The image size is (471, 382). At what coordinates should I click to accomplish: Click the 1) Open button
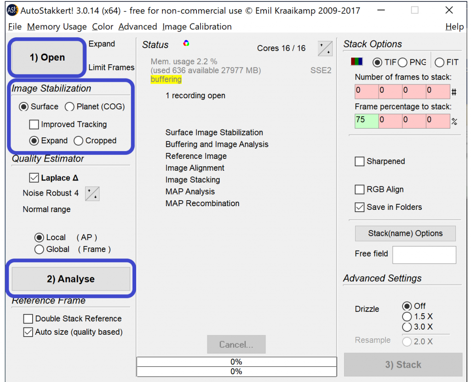[x=47, y=57]
